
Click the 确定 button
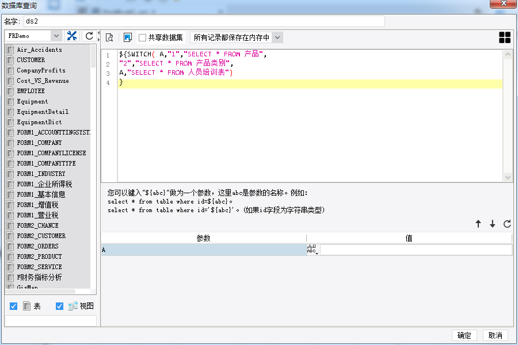pos(464,335)
